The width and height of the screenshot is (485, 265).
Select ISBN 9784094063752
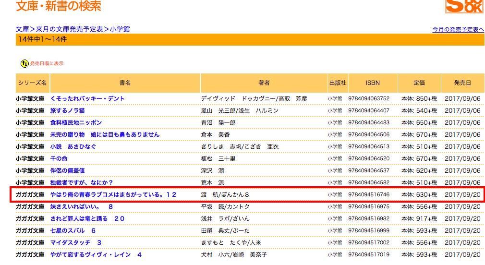(369, 98)
